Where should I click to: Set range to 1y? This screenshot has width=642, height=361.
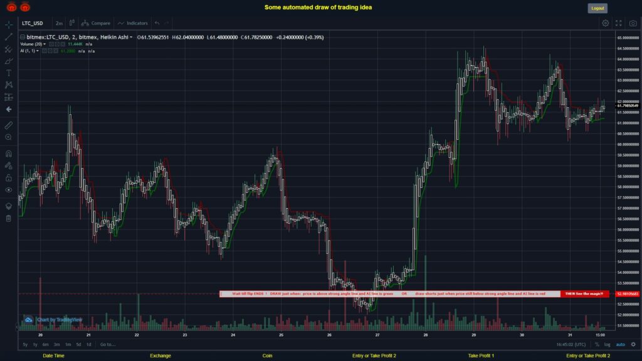pyautogui.click(x=35, y=345)
